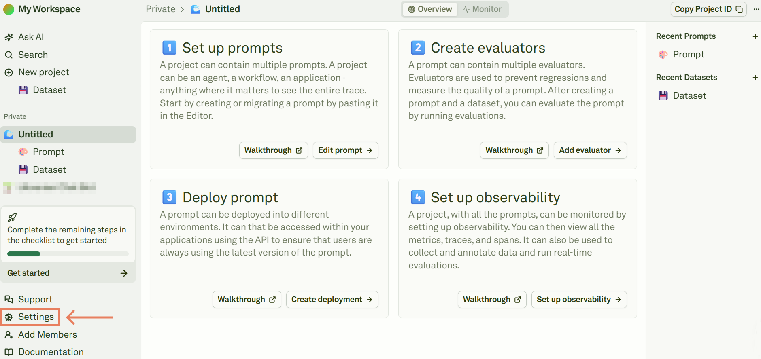
Task: Add a new dataset with Recent Datasets plus
Action: 755,78
